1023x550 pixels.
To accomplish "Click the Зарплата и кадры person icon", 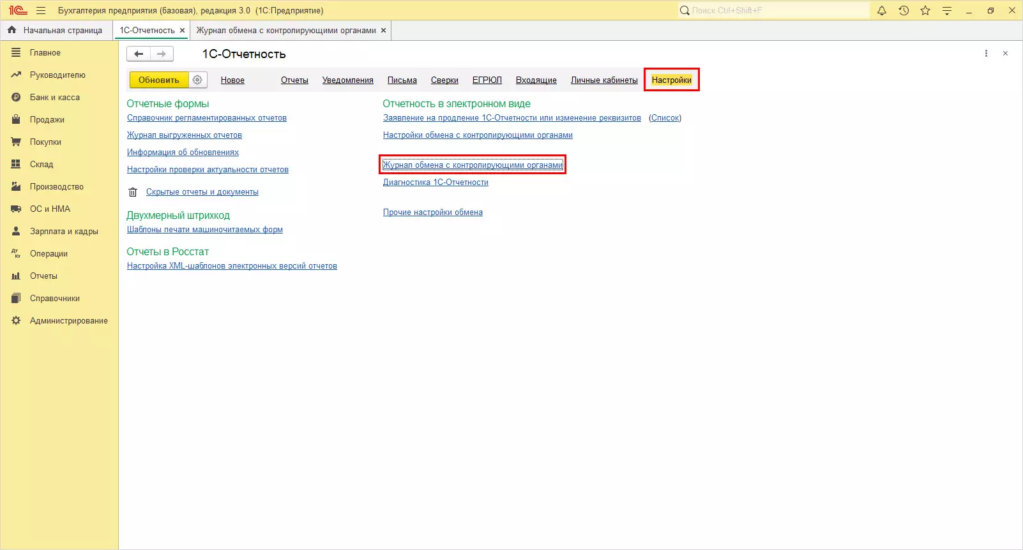I will tap(16, 231).
